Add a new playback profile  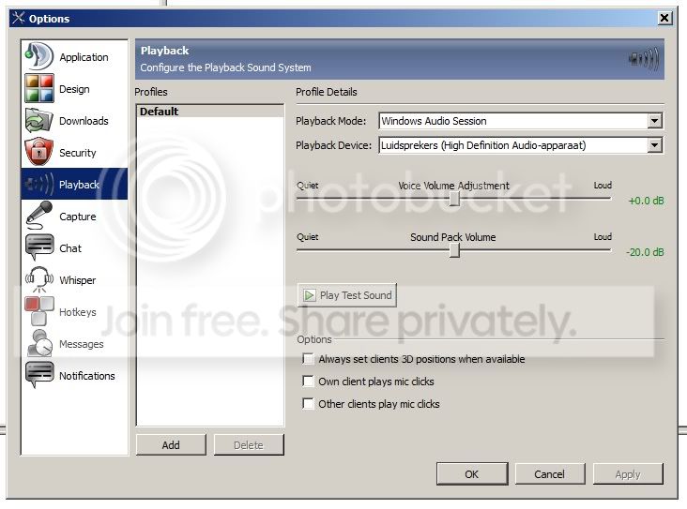coord(171,444)
